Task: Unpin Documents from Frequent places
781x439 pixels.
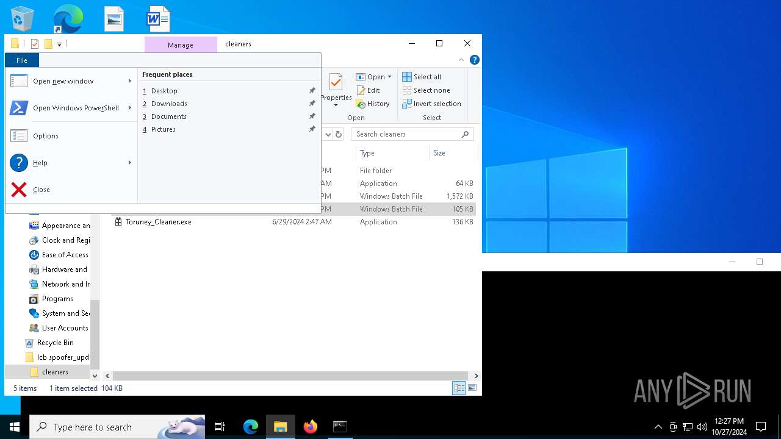Action: point(312,116)
